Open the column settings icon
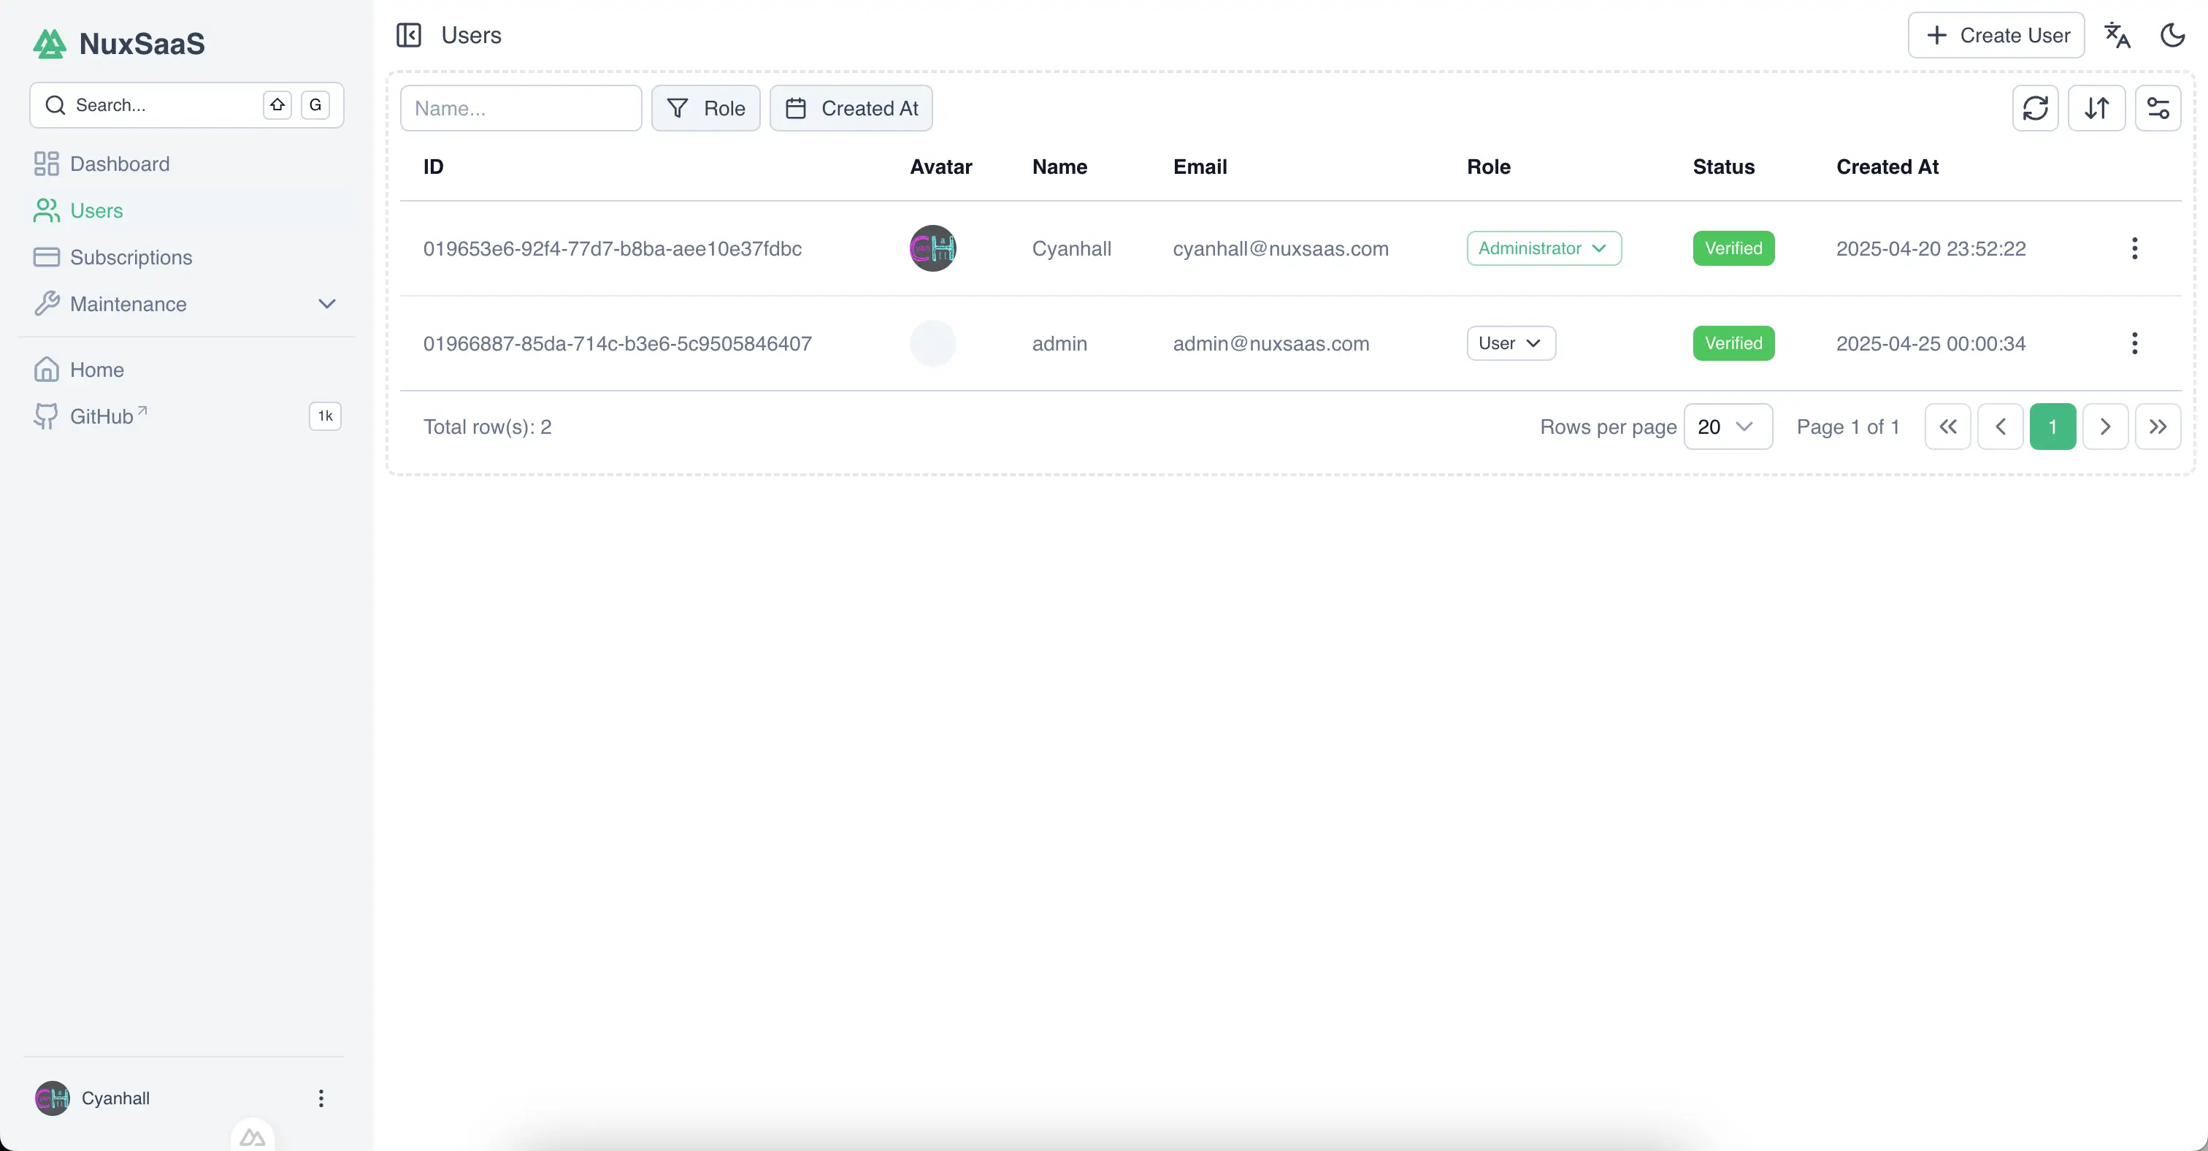The height and width of the screenshot is (1151, 2208). pyautogui.click(x=2158, y=108)
